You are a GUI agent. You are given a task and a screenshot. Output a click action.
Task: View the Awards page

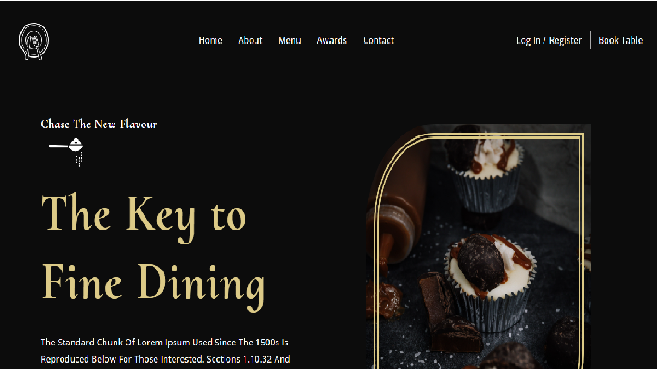pos(332,40)
